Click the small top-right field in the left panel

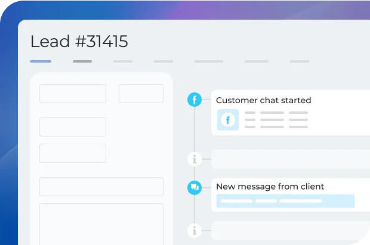pyautogui.click(x=141, y=94)
